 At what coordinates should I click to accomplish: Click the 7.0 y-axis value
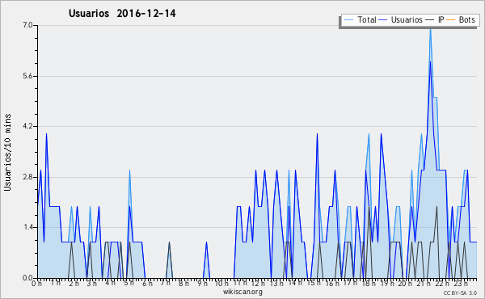pyautogui.click(x=27, y=25)
